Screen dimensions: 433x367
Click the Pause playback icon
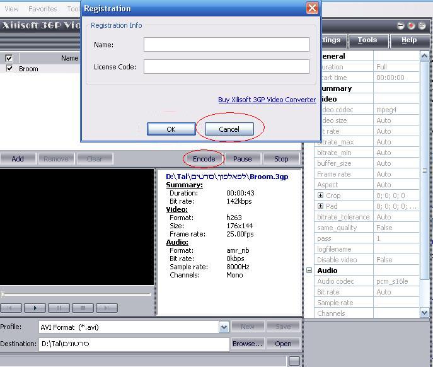click(59, 308)
